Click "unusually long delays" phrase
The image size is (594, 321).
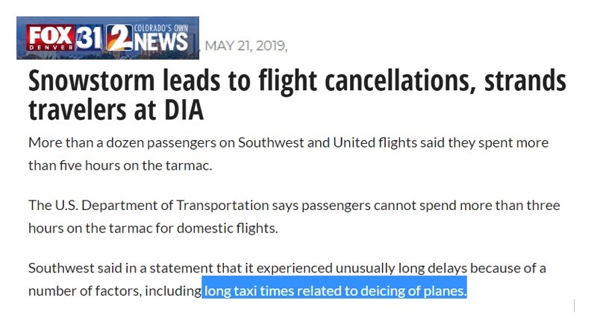tap(401, 268)
